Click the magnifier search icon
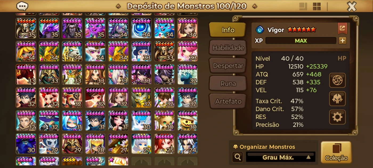 pyautogui.click(x=237, y=157)
